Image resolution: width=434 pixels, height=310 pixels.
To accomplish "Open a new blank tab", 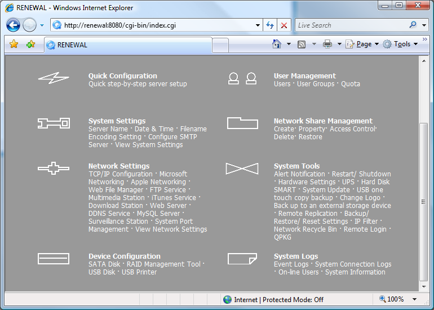I will point(220,45).
